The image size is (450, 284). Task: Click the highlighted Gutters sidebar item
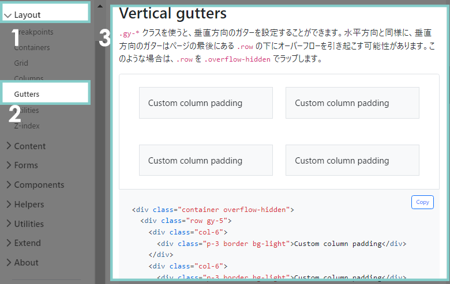(27, 94)
